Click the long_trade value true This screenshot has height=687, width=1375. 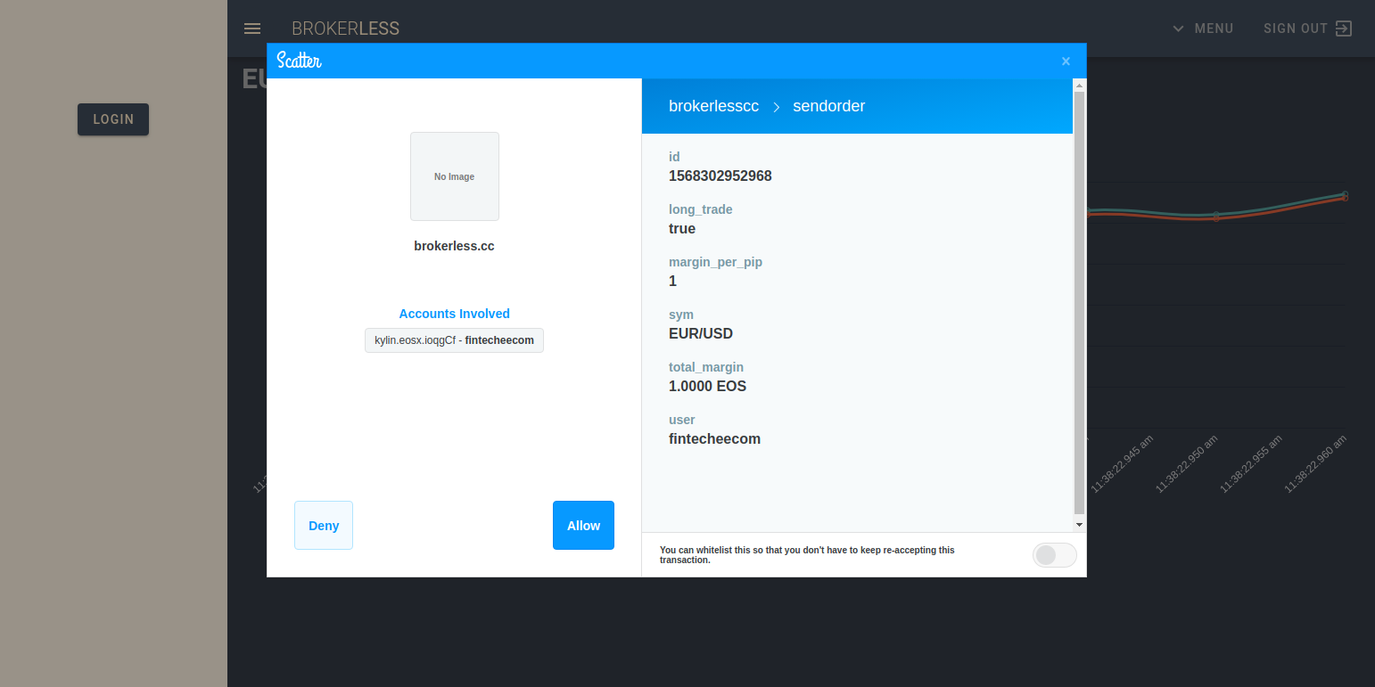pos(682,229)
